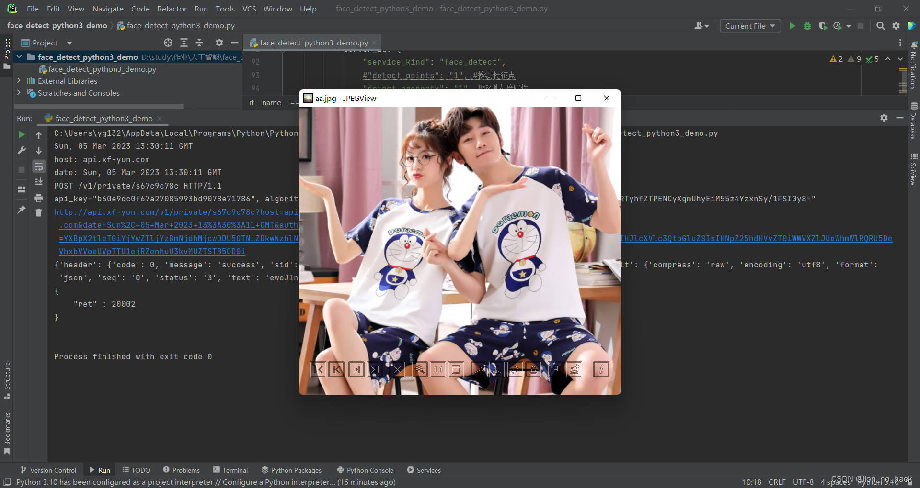Rerun face_detect_python3_demo in Run panel
This screenshot has height=488, width=920.
tap(22, 135)
